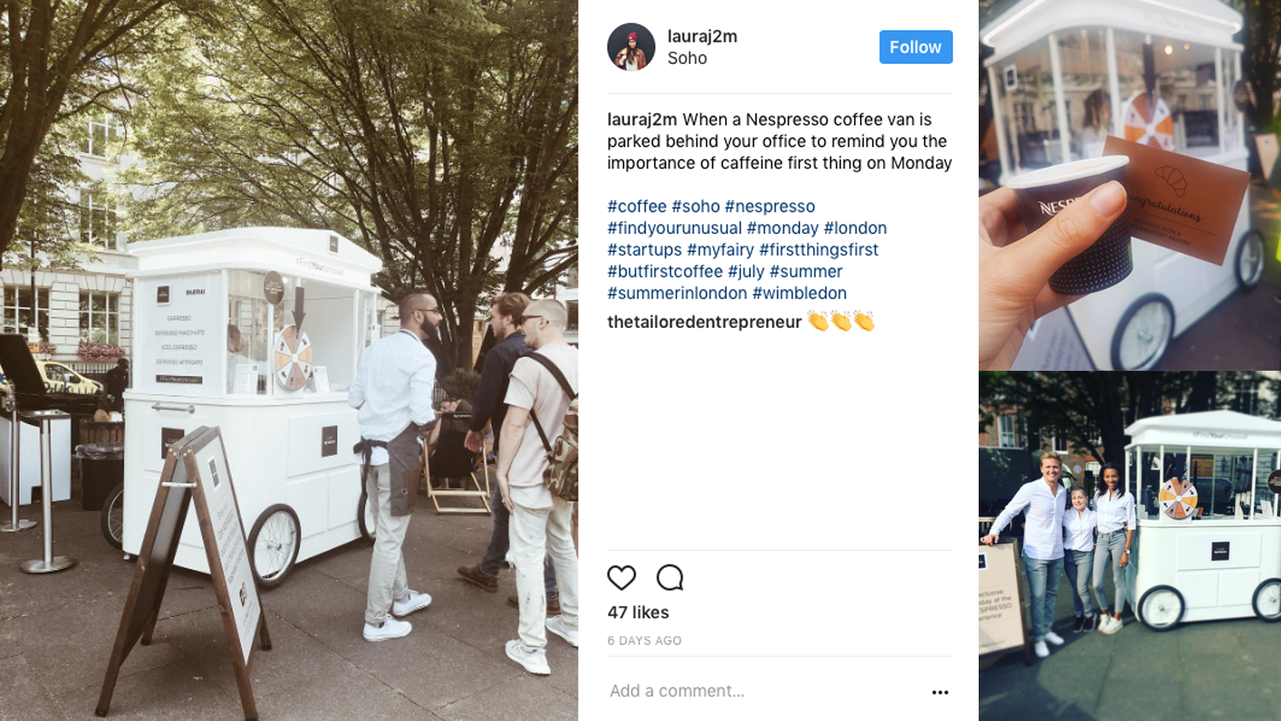
Task: Visit thetailoredentrepreneur commenter profile
Action: point(705,322)
